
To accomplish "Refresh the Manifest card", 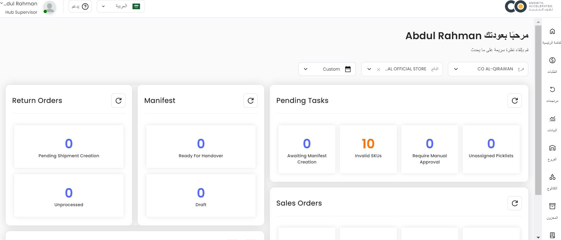I will coord(251,101).
